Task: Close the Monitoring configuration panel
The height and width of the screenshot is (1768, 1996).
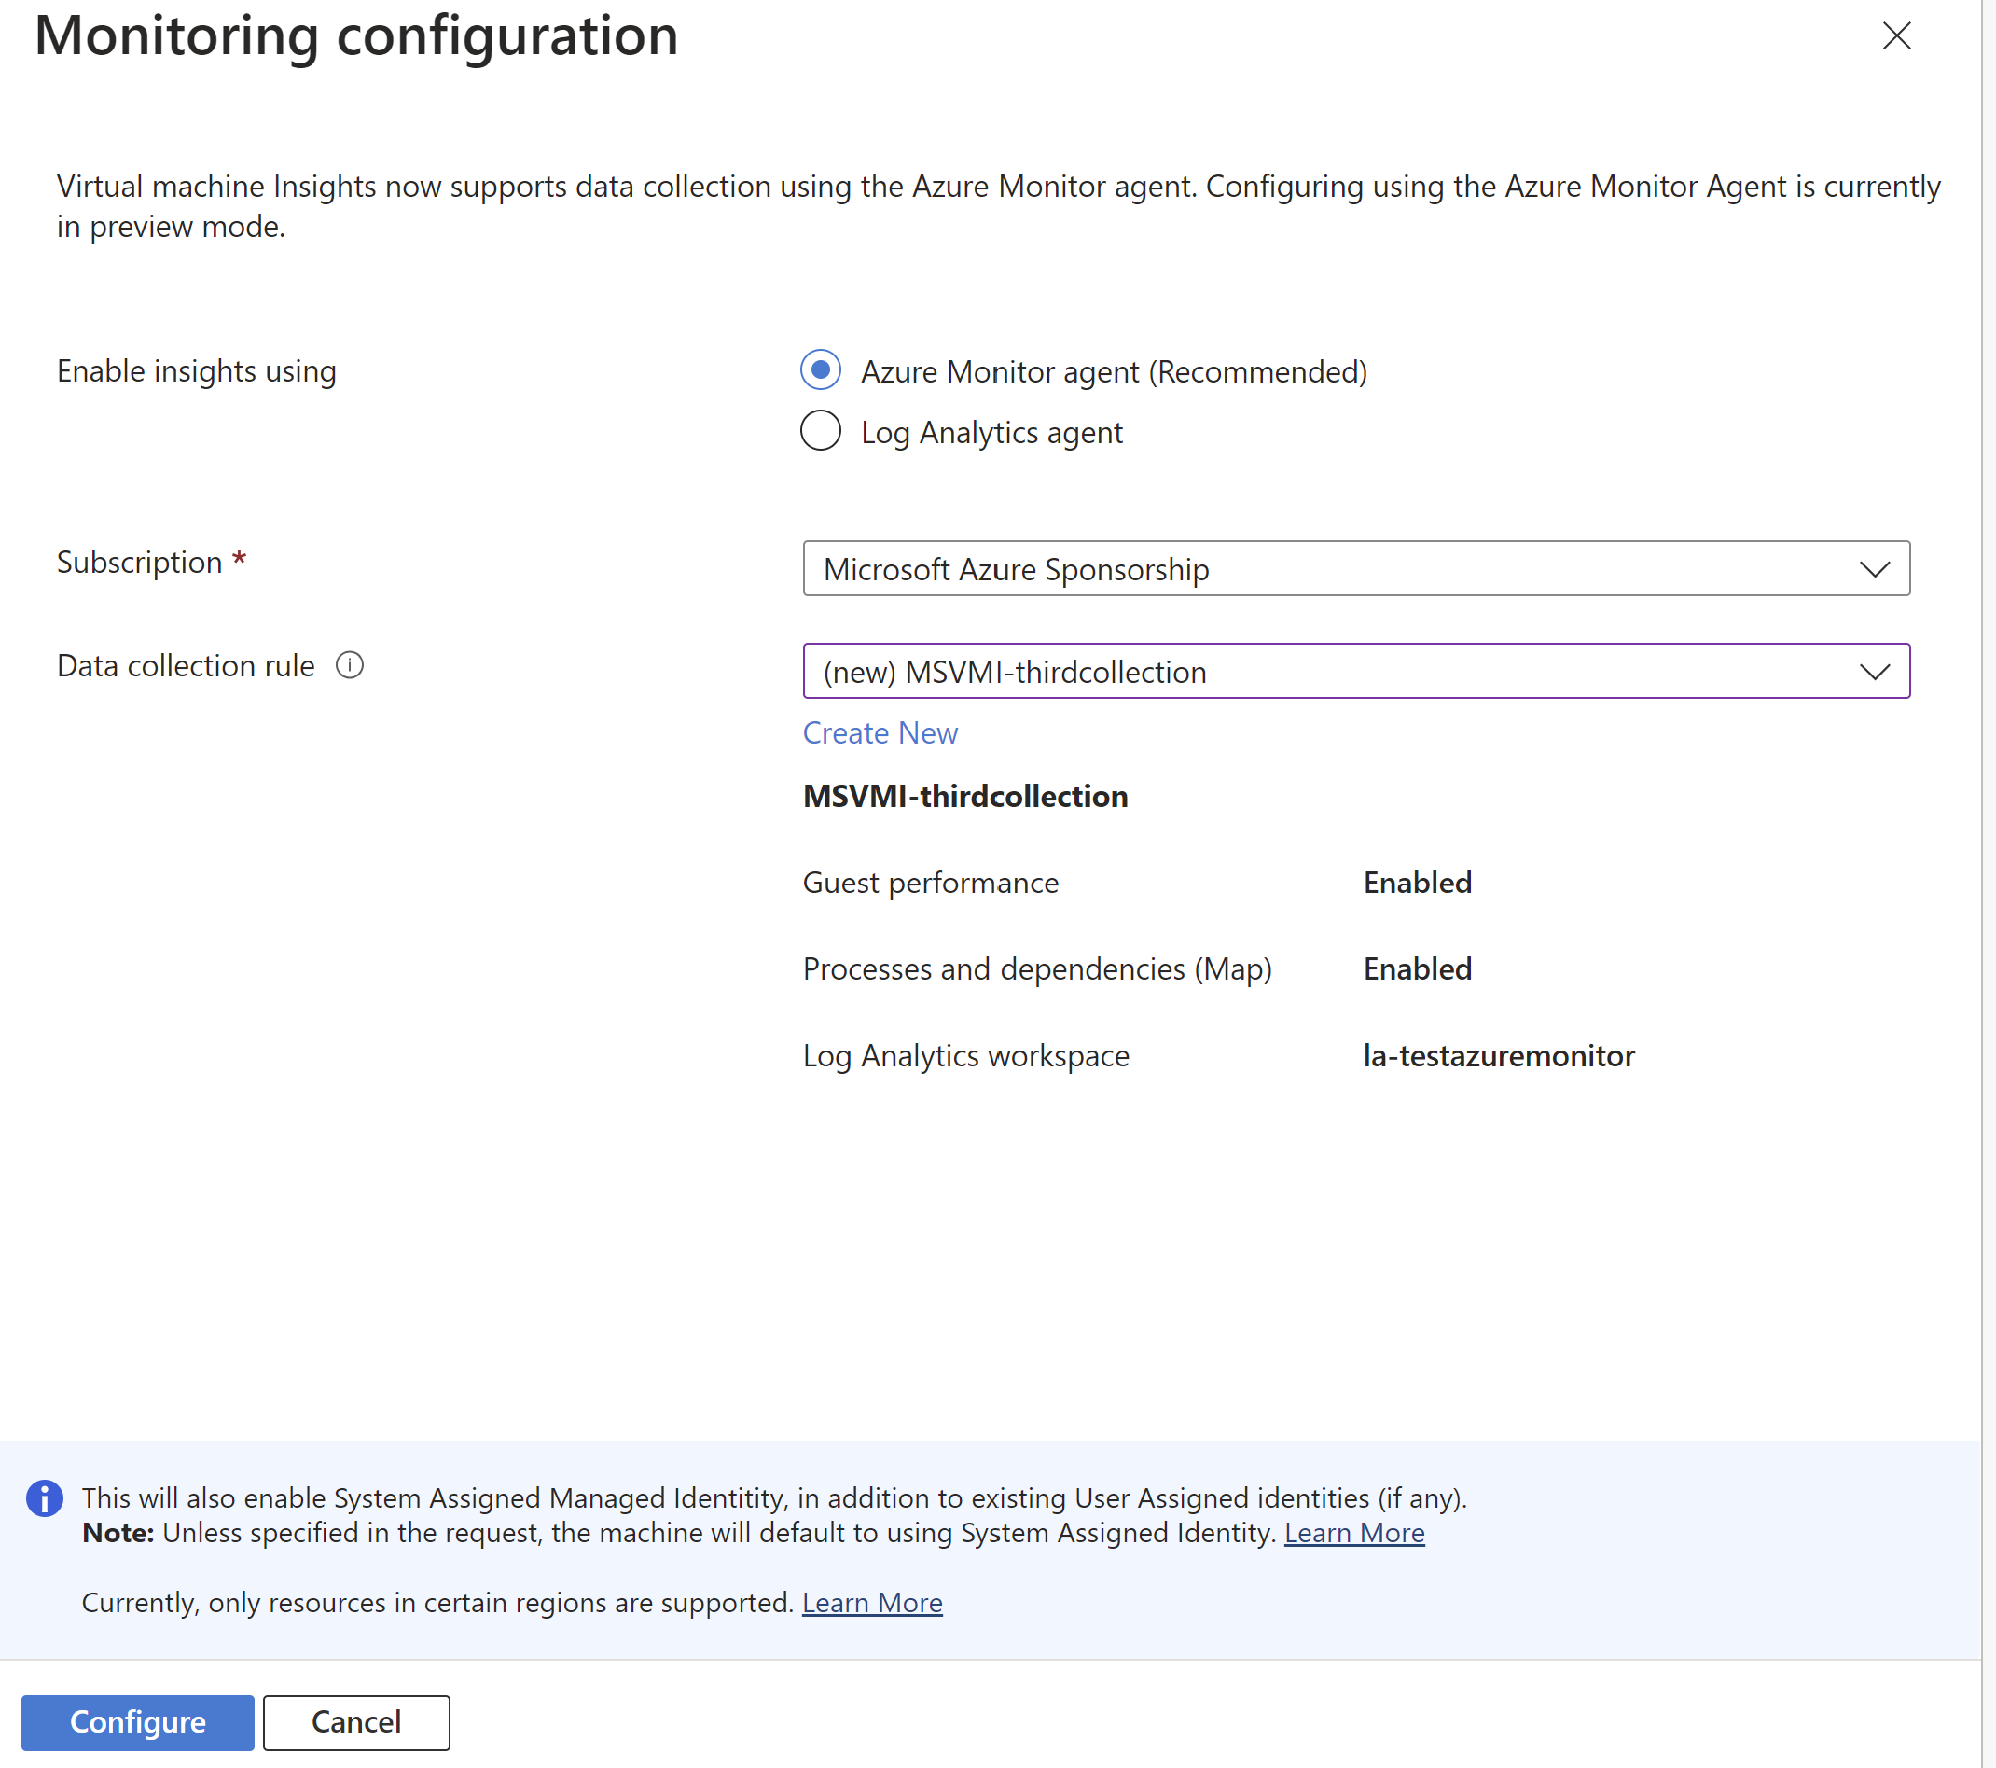Action: (x=1895, y=36)
